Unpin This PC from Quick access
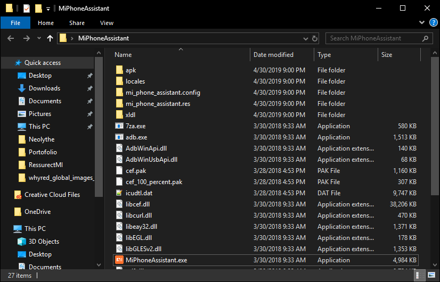Image resolution: width=440 pixels, height=282 pixels. pyautogui.click(x=90, y=127)
